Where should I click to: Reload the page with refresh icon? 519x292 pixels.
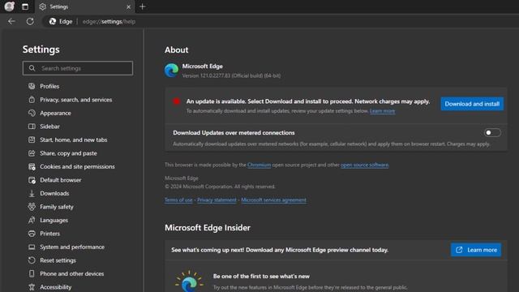click(x=30, y=22)
